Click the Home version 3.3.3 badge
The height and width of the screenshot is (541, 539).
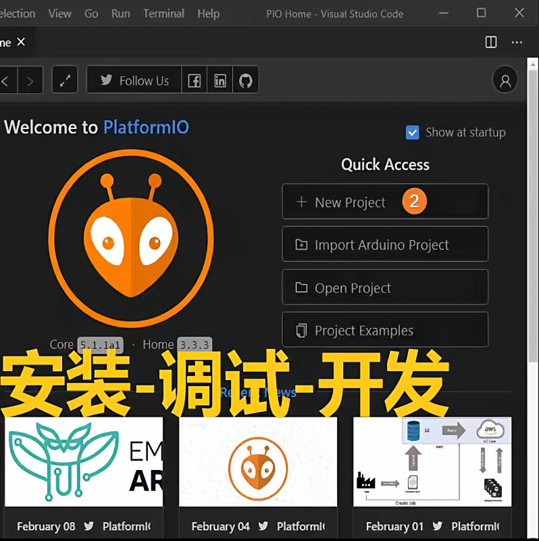pyautogui.click(x=195, y=345)
